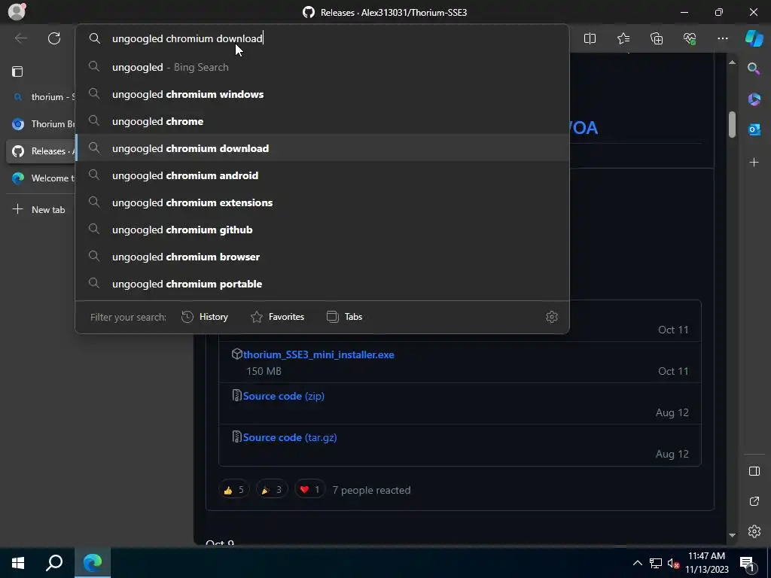Viewport: 771px width, 578px height.
Task: Select suggestion ungoogled chromium android
Action: pos(322,175)
